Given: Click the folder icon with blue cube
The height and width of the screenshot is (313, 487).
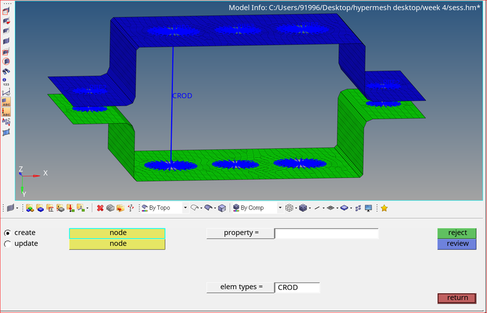Looking at the screenshot, I should pos(40,208).
